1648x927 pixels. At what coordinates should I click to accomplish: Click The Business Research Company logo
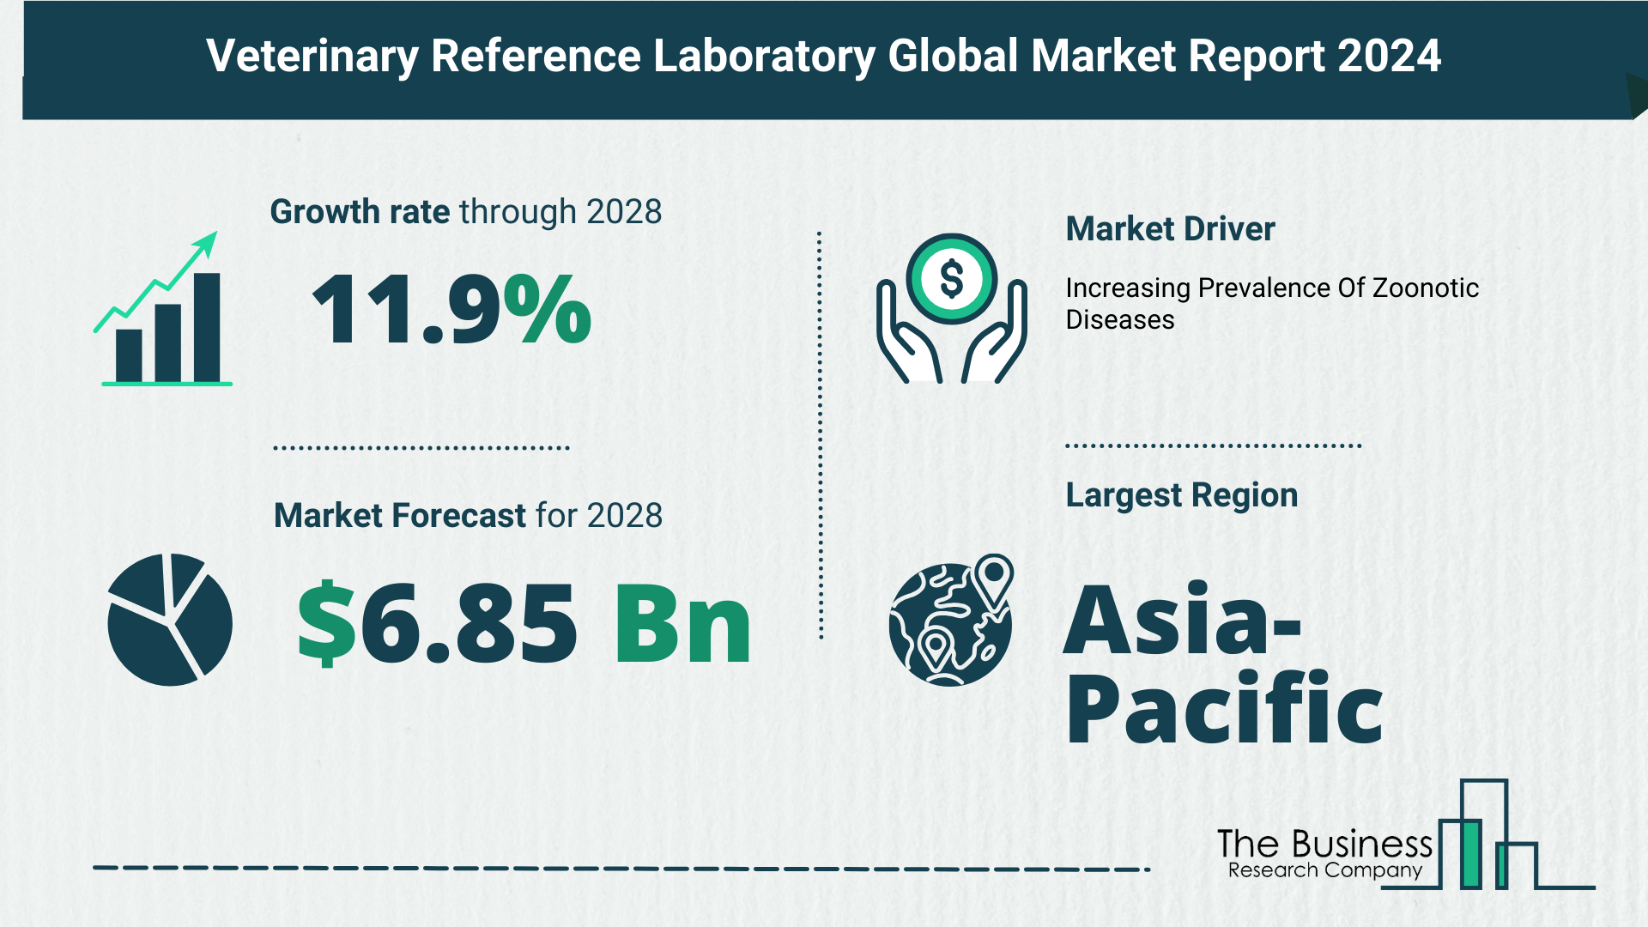tap(1405, 835)
